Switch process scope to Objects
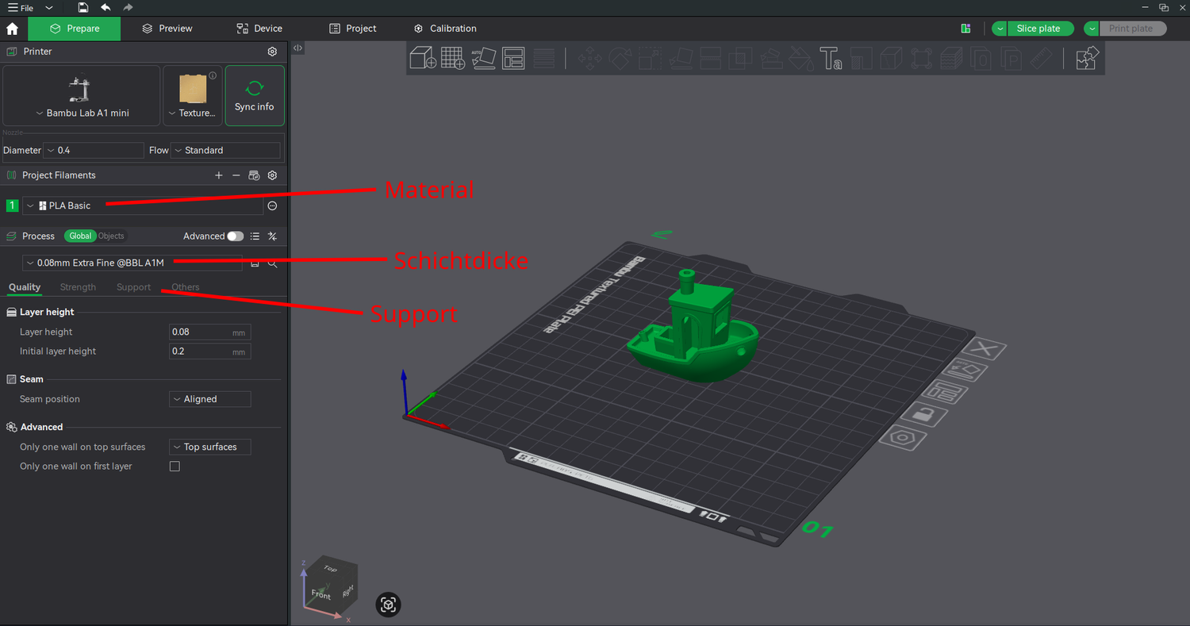 coord(111,236)
